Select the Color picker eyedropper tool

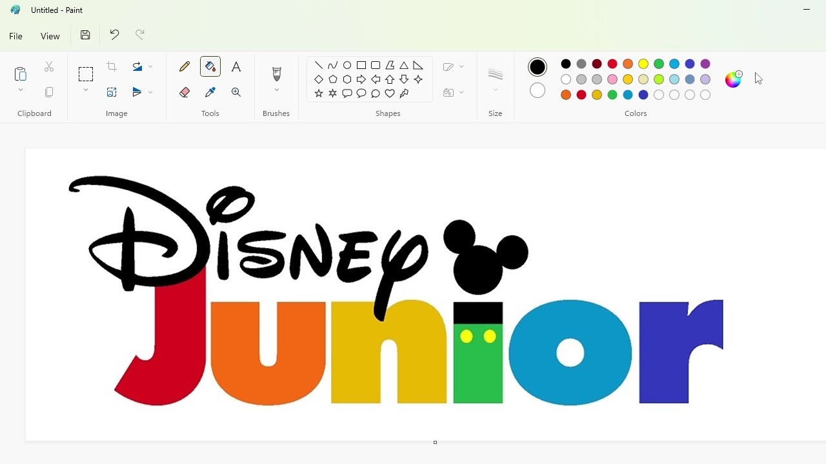click(210, 92)
